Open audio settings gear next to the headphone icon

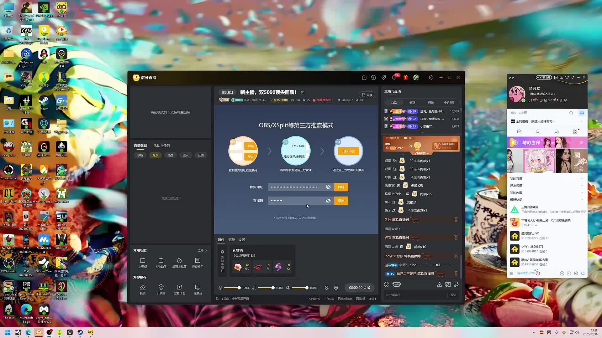click(x=336, y=288)
